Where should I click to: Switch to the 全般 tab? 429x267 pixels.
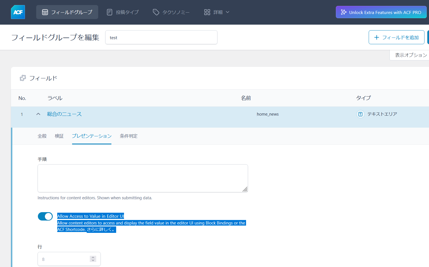[x=42, y=136]
